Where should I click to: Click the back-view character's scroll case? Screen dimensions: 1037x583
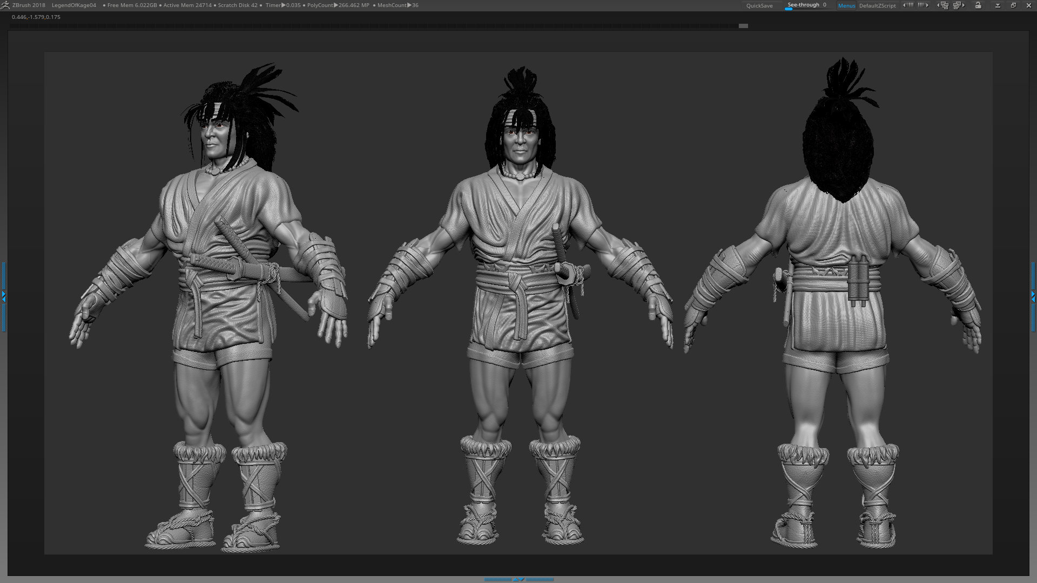857,281
